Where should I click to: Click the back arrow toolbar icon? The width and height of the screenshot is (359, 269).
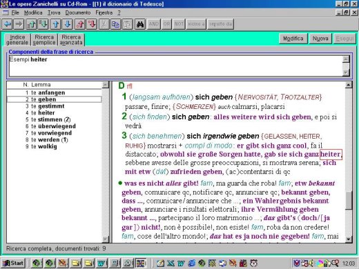click(8, 24)
